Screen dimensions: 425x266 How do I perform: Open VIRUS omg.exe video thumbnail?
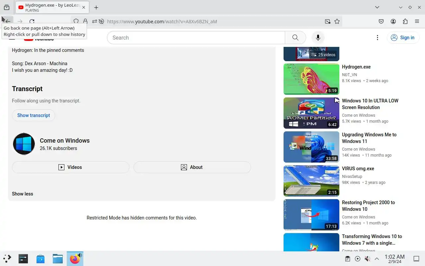pyautogui.click(x=311, y=181)
